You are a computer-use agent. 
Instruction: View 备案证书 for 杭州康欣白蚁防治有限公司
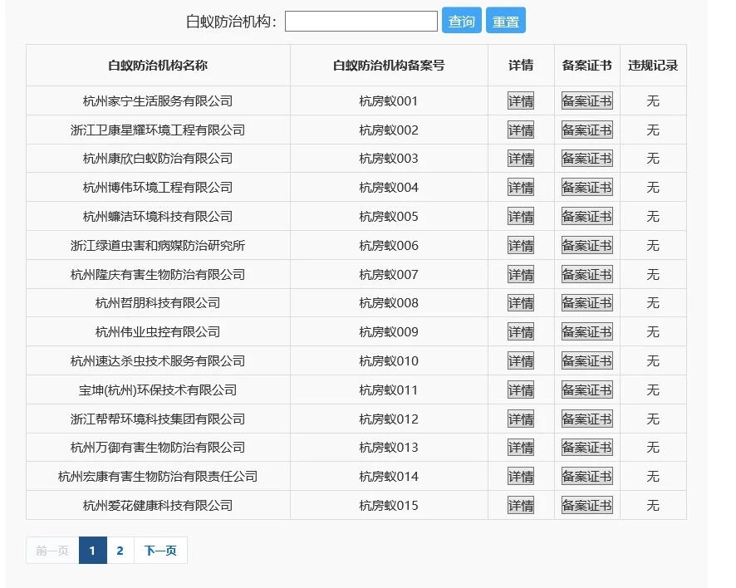(x=586, y=159)
